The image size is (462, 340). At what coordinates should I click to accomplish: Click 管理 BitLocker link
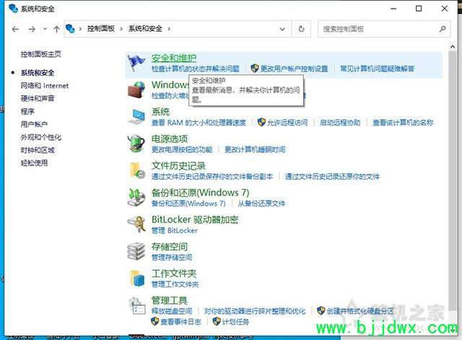tap(175, 230)
